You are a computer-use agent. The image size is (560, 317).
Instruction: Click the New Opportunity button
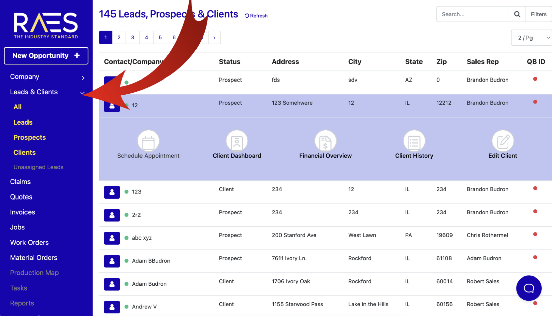(x=46, y=56)
